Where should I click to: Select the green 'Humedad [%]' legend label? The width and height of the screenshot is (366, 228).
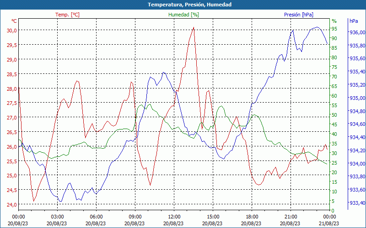click(184, 15)
